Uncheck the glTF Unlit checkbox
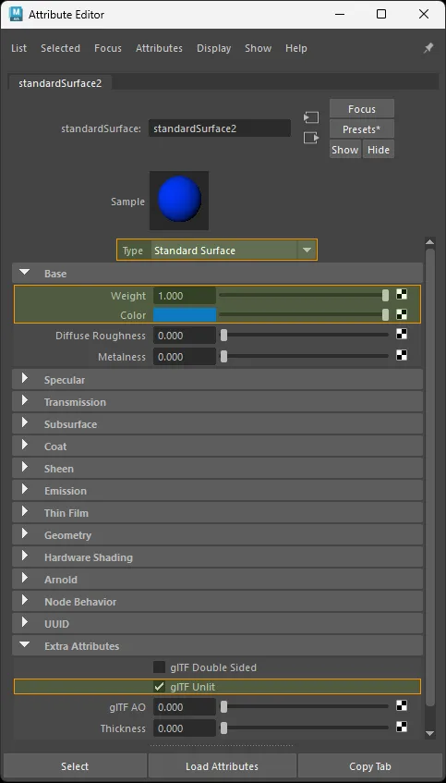 tap(159, 687)
